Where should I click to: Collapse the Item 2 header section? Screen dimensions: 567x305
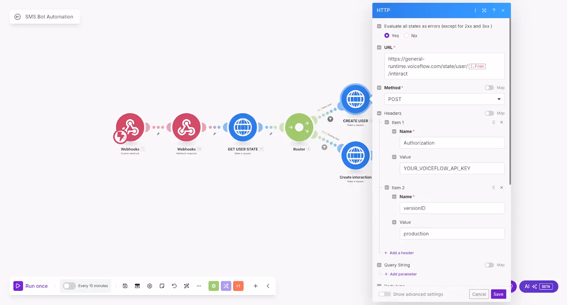387,187
